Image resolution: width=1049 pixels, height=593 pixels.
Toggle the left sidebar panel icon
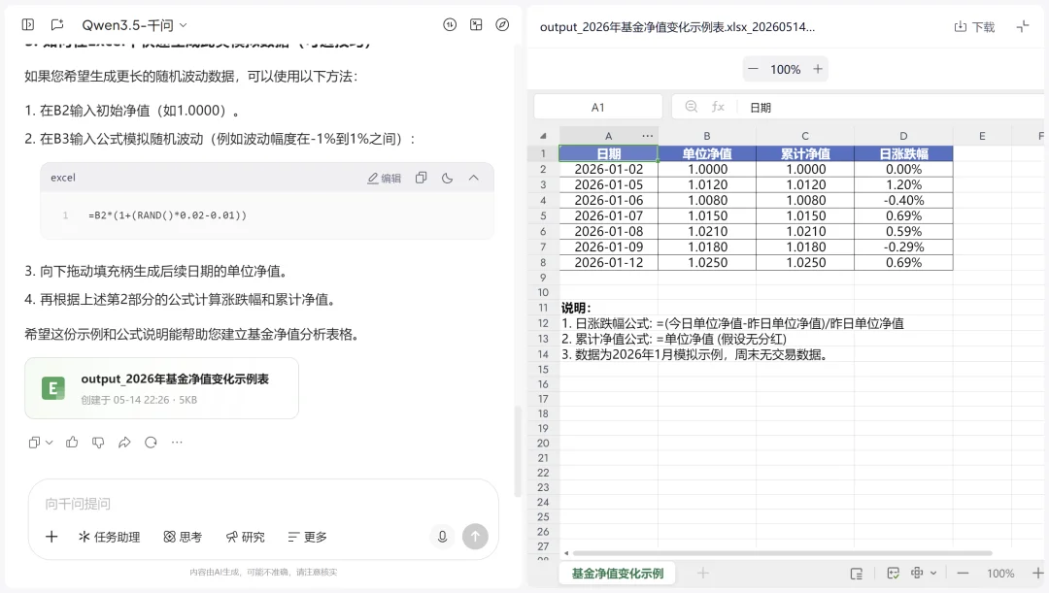pos(28,24)
